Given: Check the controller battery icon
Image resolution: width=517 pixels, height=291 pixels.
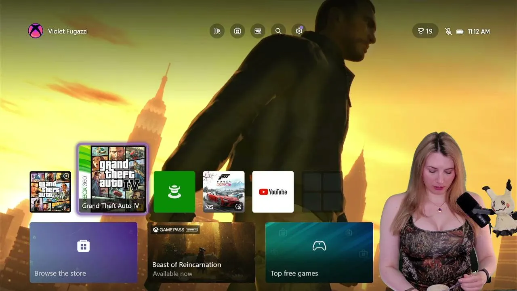Looking at the screenshot, I should pos(460,32).
